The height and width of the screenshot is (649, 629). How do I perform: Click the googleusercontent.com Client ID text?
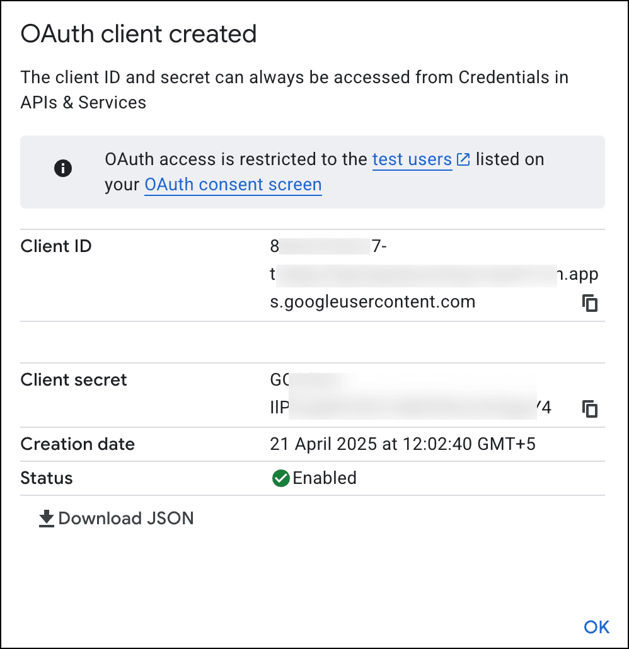(x=372, y=302)
